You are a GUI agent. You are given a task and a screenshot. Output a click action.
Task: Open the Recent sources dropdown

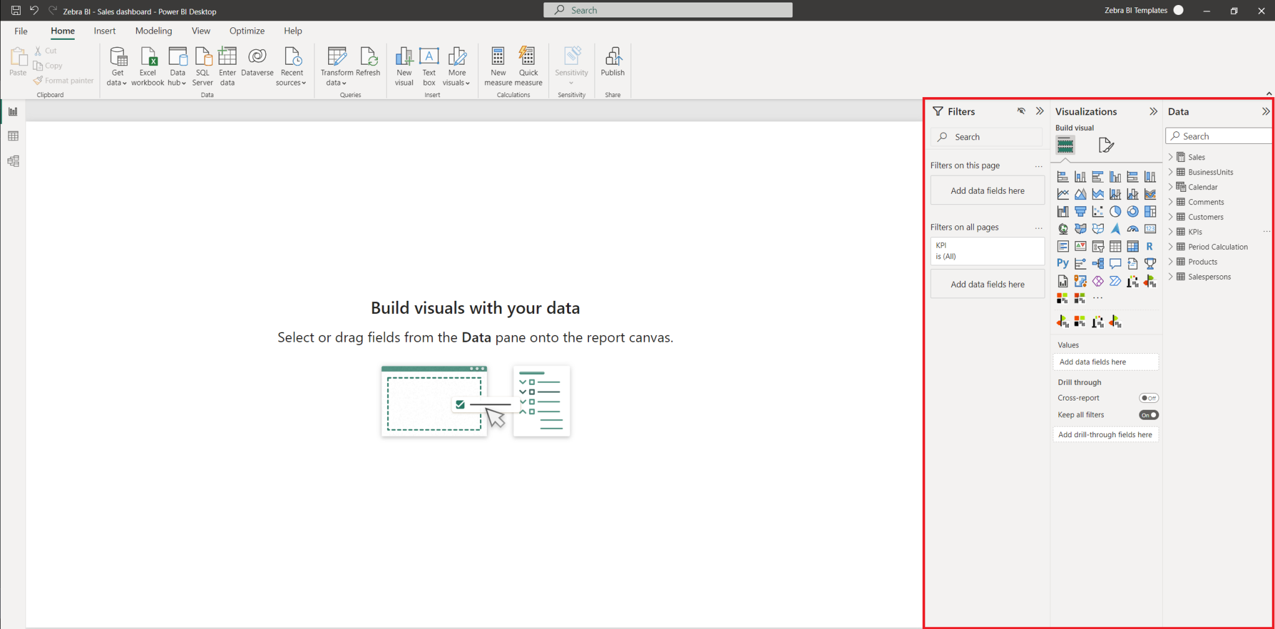[291, 67]
